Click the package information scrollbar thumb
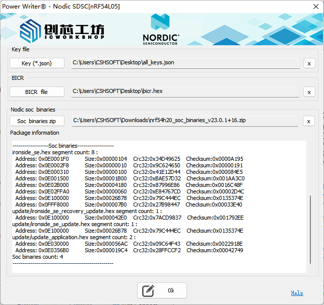This screenshot has width=324, height=305. coord(310,229)
